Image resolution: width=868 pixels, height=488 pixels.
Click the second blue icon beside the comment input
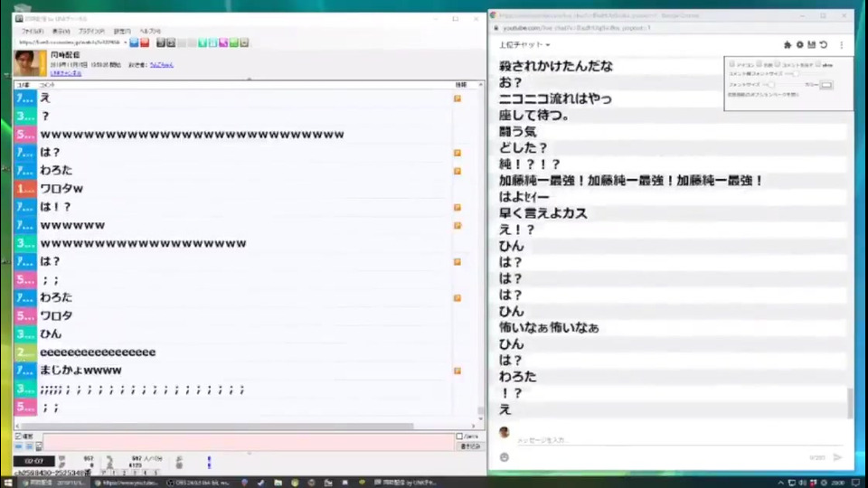(x=29, y=446)
